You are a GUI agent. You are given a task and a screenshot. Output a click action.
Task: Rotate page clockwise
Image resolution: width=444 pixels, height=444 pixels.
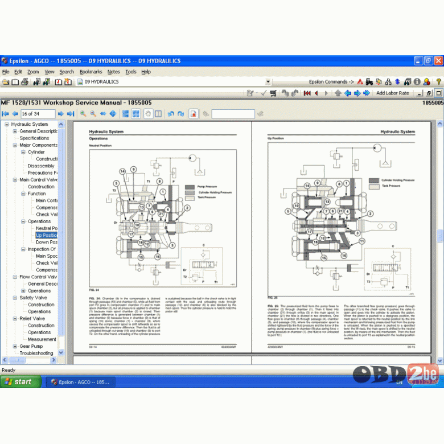click(x=180, y=114)
